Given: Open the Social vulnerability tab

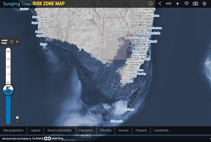Looking at the screenshot, I should tap(59, 130).
